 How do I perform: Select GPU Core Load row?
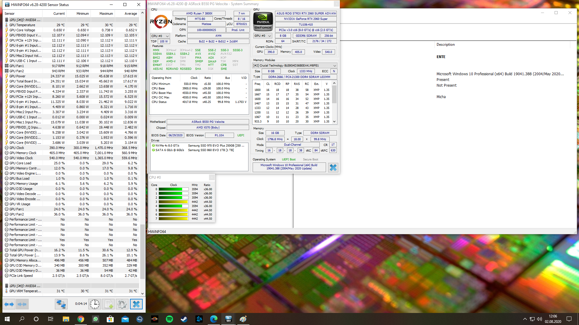tap(71, 163)
